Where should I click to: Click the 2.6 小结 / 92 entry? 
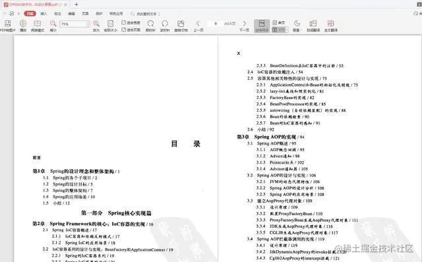point(260,129)
